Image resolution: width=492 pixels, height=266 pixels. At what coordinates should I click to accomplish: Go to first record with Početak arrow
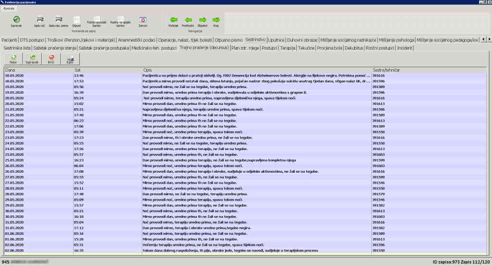click(x=173, y=20)
